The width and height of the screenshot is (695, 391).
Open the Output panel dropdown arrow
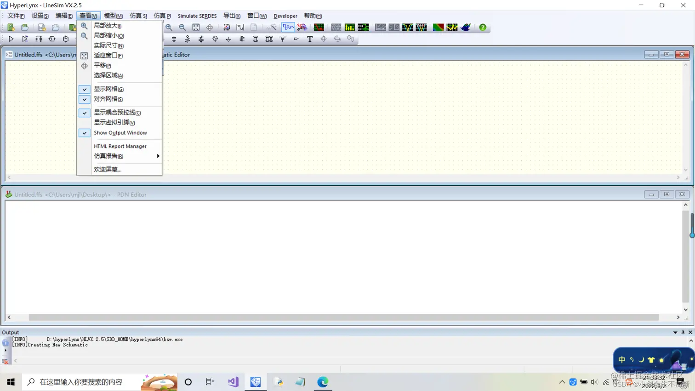tap(675, 332)
